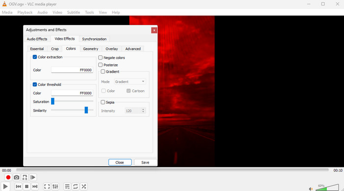Select the Video Effects tab
This screenshot has width=344, height=191.
pyautogui.click(x=65, y=39)
